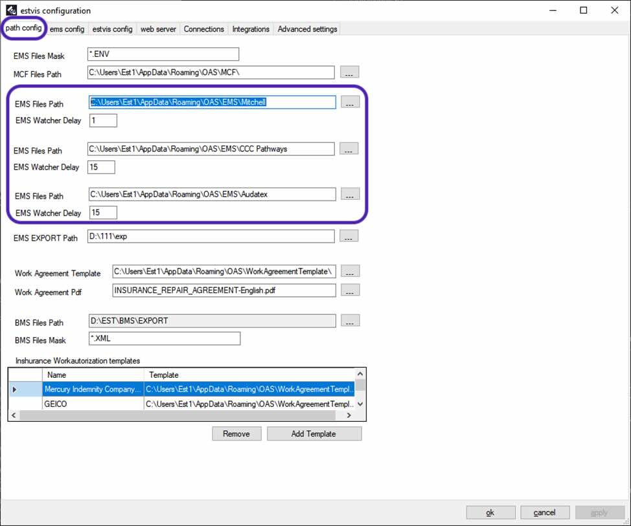Click the EMS EXPORT Path field
631x526 pixels.
(x=211, y=236)
